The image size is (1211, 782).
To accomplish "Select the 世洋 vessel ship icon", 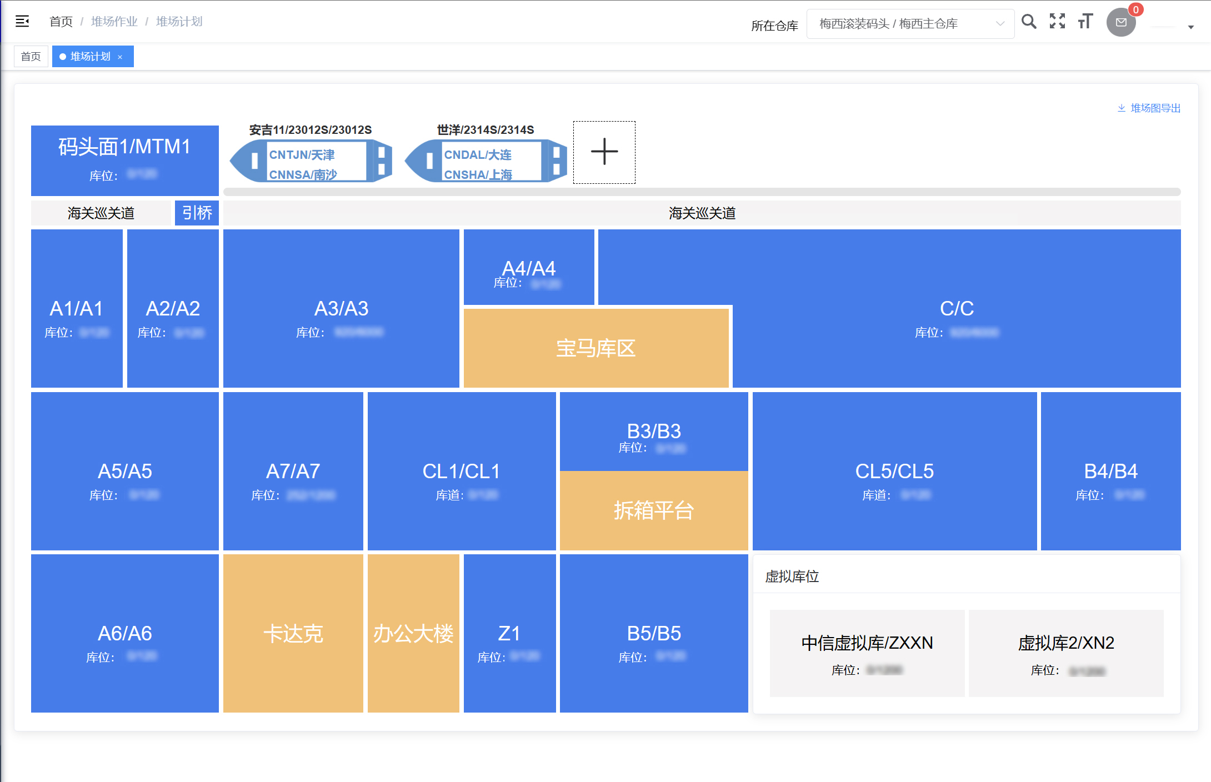I will click(x=486, y=161).
